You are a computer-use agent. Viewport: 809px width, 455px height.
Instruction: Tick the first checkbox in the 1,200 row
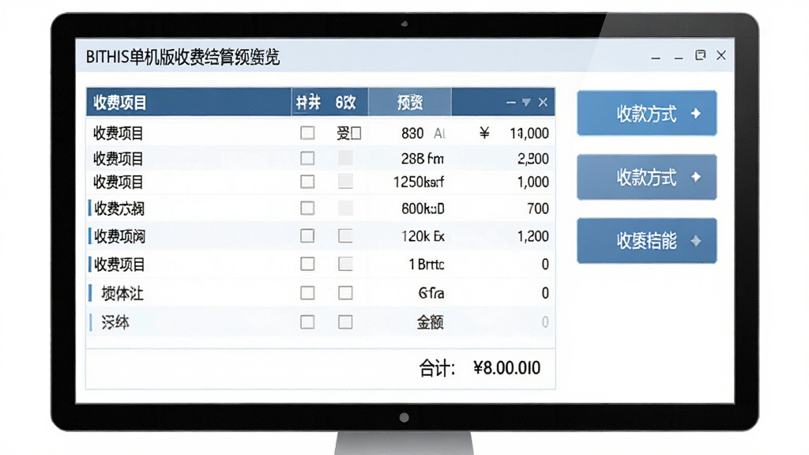click(307, 235)
